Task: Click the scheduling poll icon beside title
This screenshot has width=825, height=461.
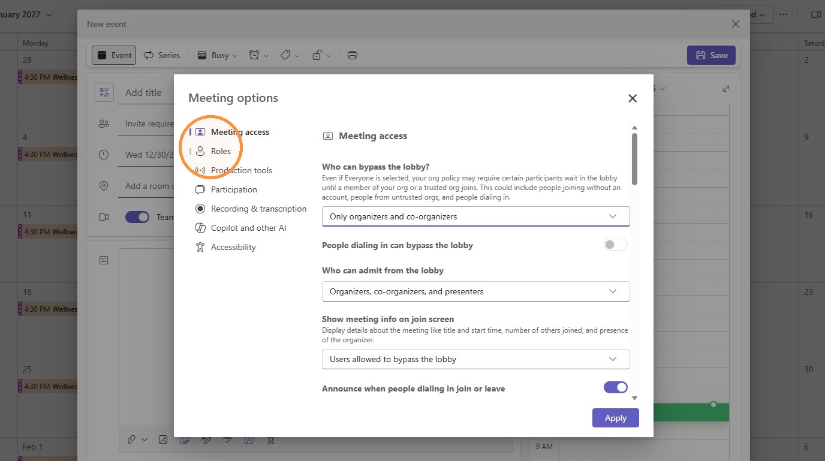Action: [x=104, y=92]
